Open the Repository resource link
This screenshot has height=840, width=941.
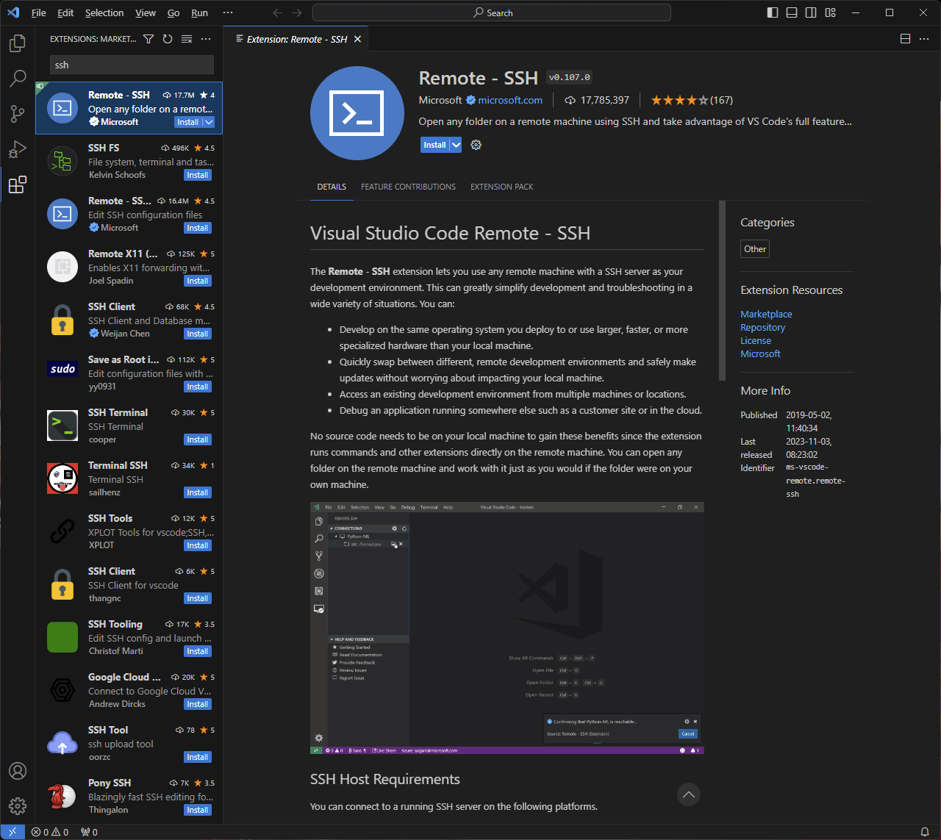762,327
